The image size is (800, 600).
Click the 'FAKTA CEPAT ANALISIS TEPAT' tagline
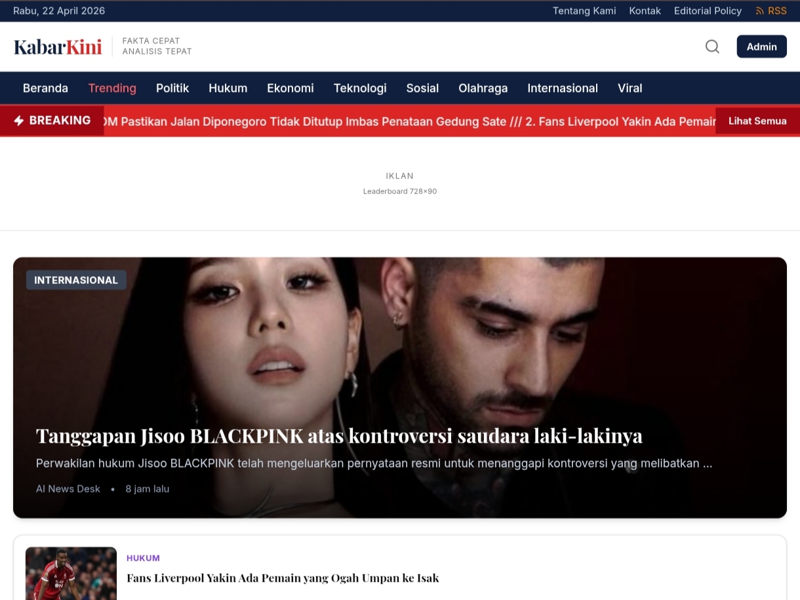click(157, 46)
